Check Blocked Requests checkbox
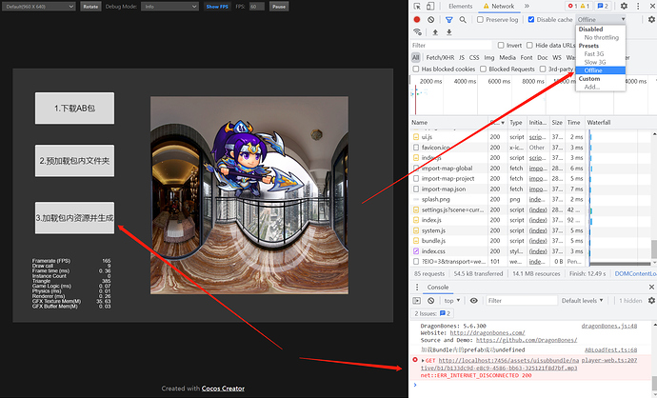Screen dimensions: 657x398 tap(483, 69)
